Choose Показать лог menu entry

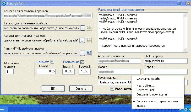tap(145, 90)
